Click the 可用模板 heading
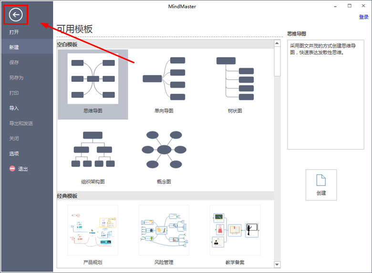This screenshot has height=273, width=372. coord(74,29)
